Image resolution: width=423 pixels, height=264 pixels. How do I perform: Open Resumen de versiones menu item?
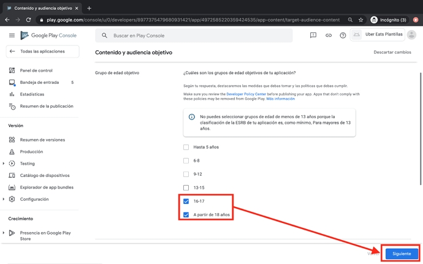42,140
